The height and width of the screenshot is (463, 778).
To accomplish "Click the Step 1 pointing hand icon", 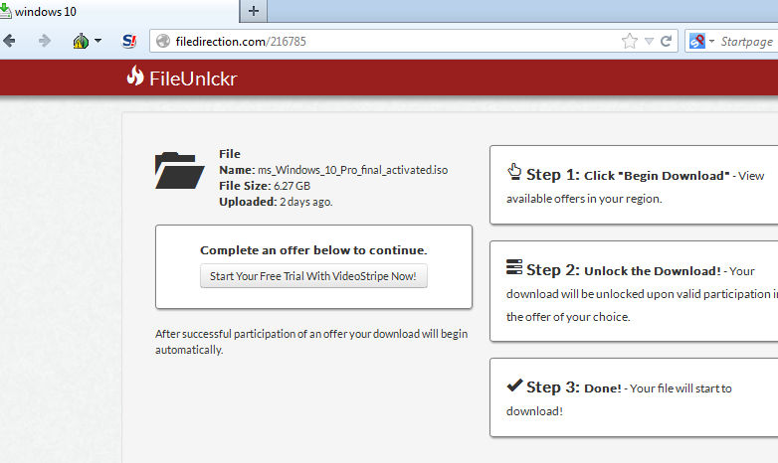I will point(514,172).
